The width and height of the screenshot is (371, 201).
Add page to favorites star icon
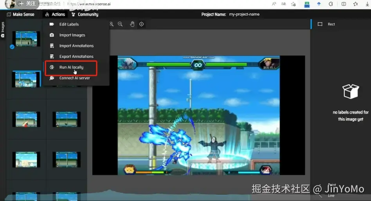tap(294, 4)
